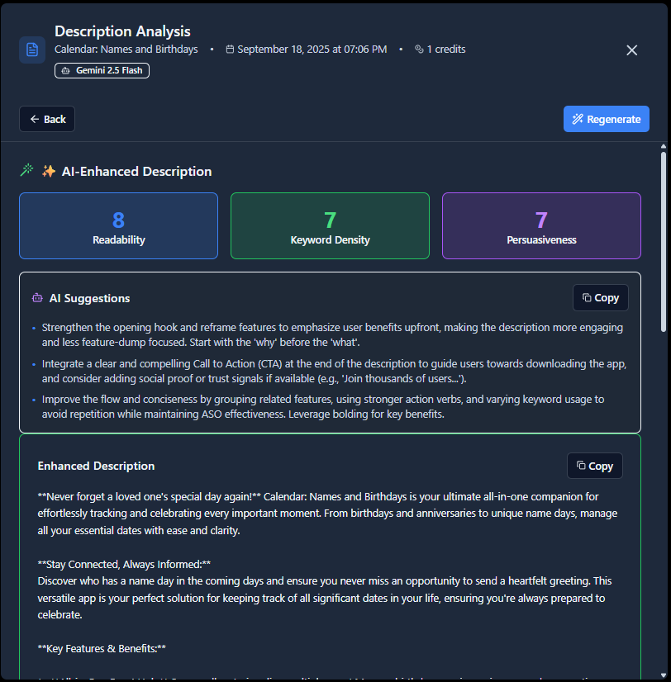Screen dimensions: 671x682
Task: Click the 'Description Analysis' title
Action: (122, 31)
